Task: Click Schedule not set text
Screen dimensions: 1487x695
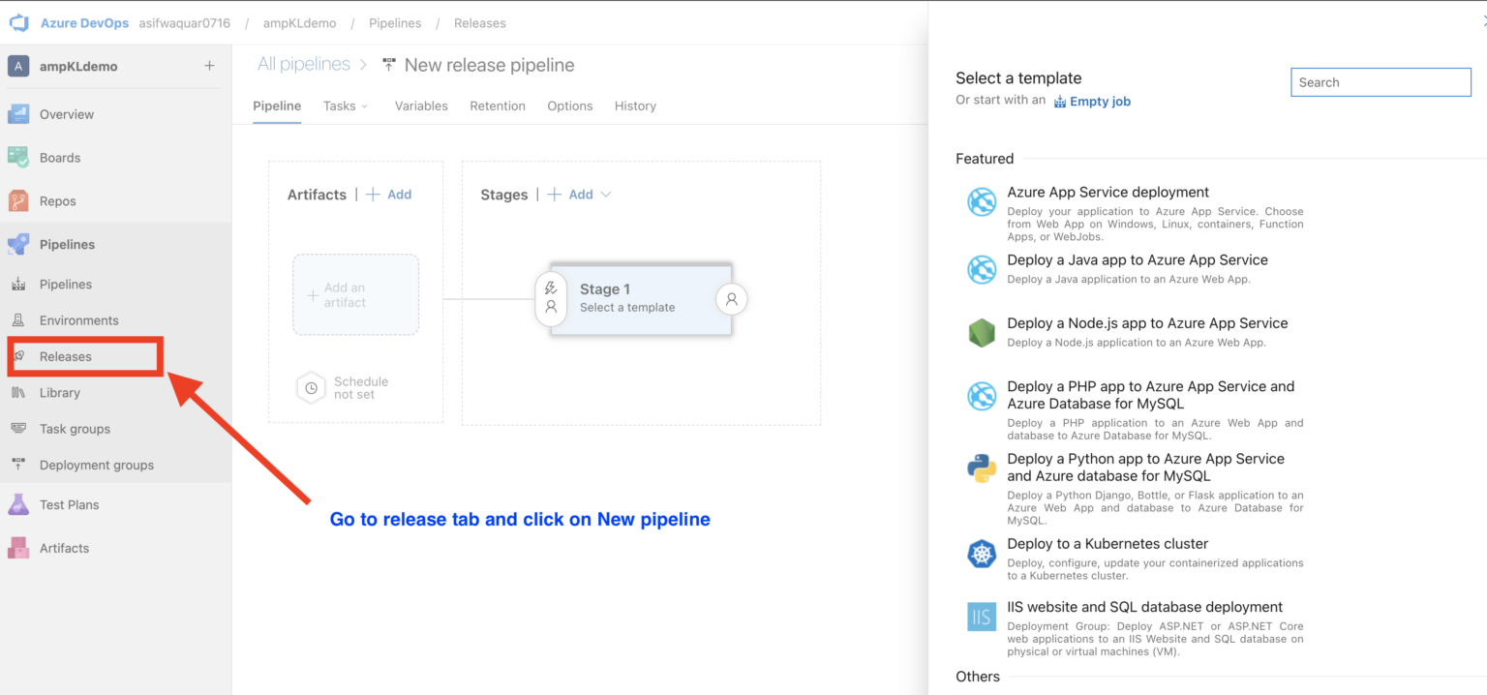Action: tap(361, 388)
